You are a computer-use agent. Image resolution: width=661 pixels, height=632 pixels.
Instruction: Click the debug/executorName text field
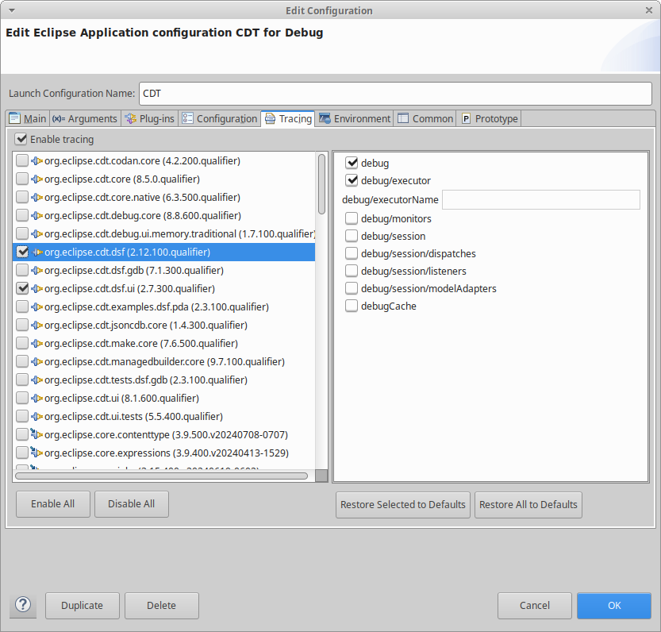pos(540,199)
